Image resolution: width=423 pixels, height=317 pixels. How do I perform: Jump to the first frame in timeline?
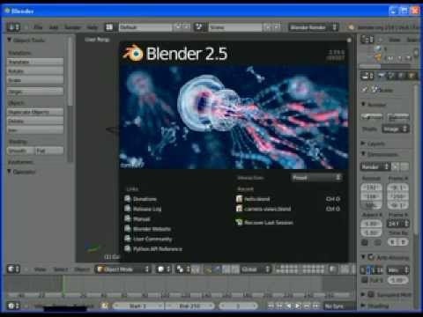(x=271, y=306)
